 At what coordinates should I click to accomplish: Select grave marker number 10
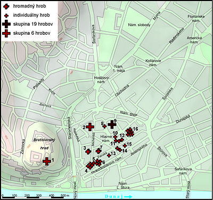coord(115,137)
